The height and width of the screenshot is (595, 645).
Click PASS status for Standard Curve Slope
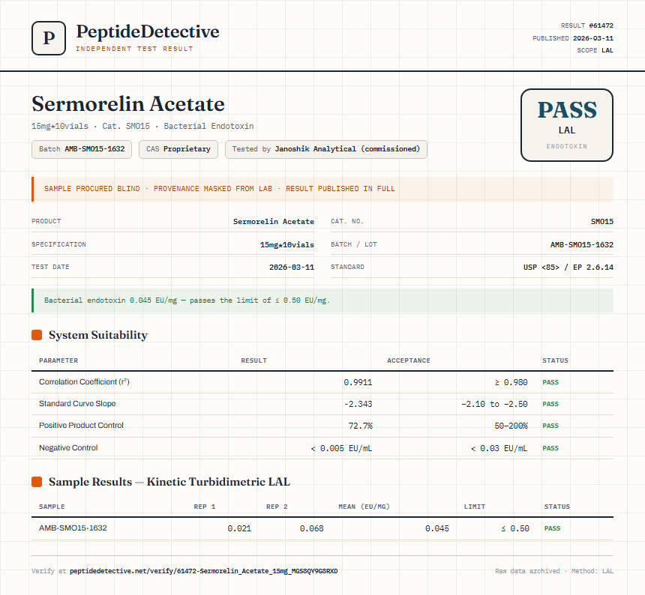pyautogui.click(x=550, y=404)
